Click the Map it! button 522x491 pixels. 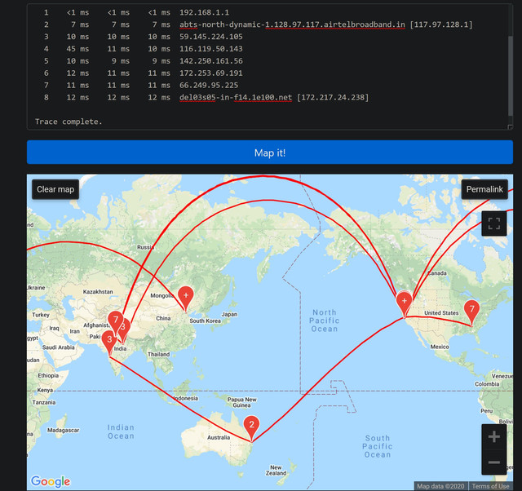coord(269,153)
